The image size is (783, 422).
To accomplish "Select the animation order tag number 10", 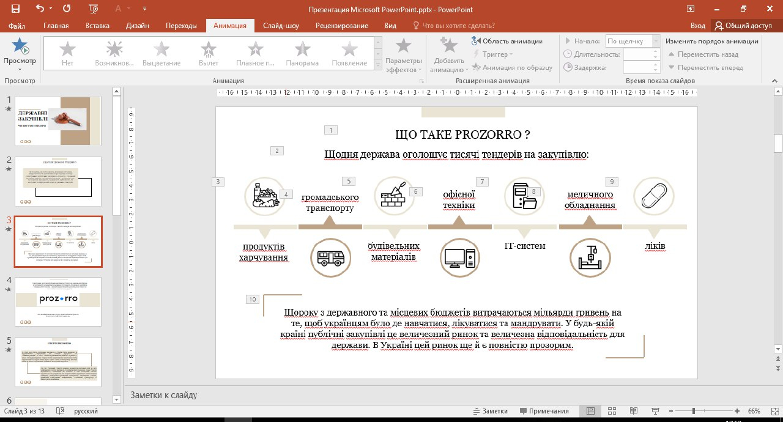I will [253, 299].
